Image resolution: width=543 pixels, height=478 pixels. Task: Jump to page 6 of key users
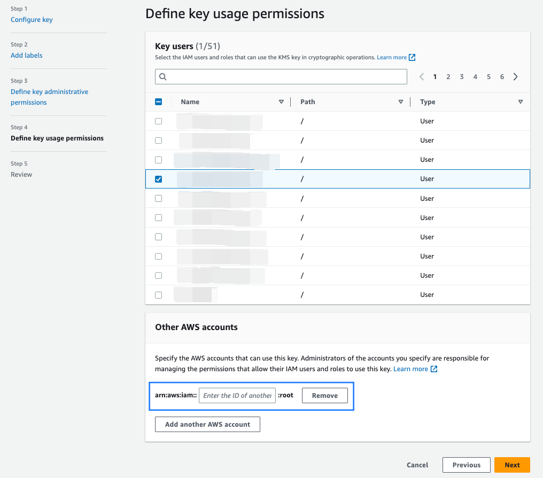point(502,77)
